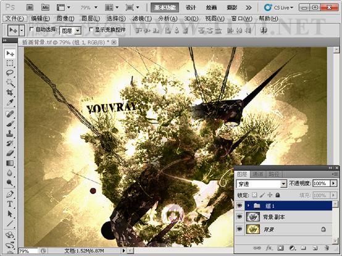Select the Rectangular Marquee tool

tap(10, 63)
